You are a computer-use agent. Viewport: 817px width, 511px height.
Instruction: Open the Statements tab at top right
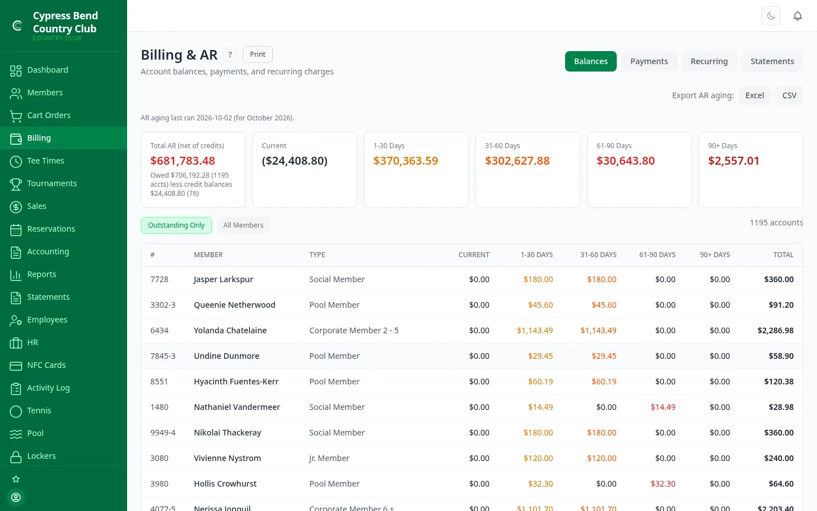tap(772, 61)
